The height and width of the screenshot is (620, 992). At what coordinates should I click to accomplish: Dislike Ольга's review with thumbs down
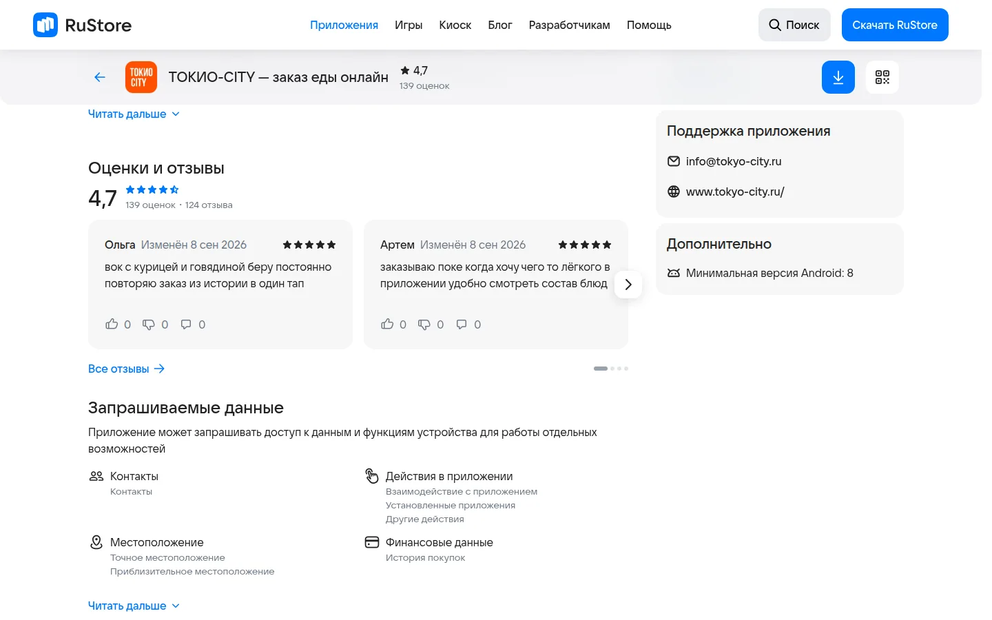click(x=149, y=324)
